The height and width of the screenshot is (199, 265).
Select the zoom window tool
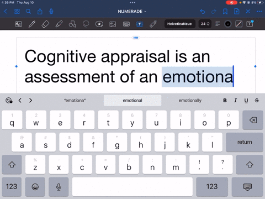click(19, 24)
